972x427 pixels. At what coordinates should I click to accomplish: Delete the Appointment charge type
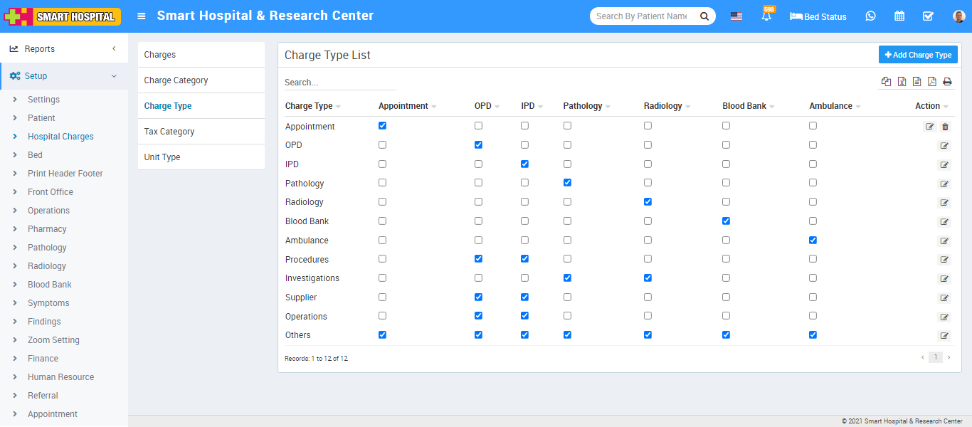click(945, 127)
